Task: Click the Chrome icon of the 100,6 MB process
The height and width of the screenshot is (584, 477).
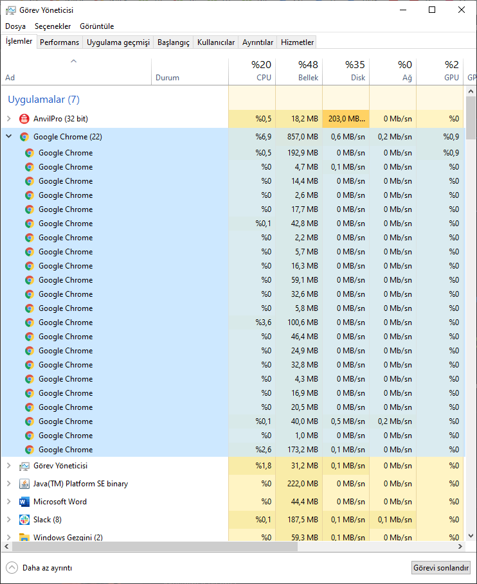Action: tap(30, 322)
